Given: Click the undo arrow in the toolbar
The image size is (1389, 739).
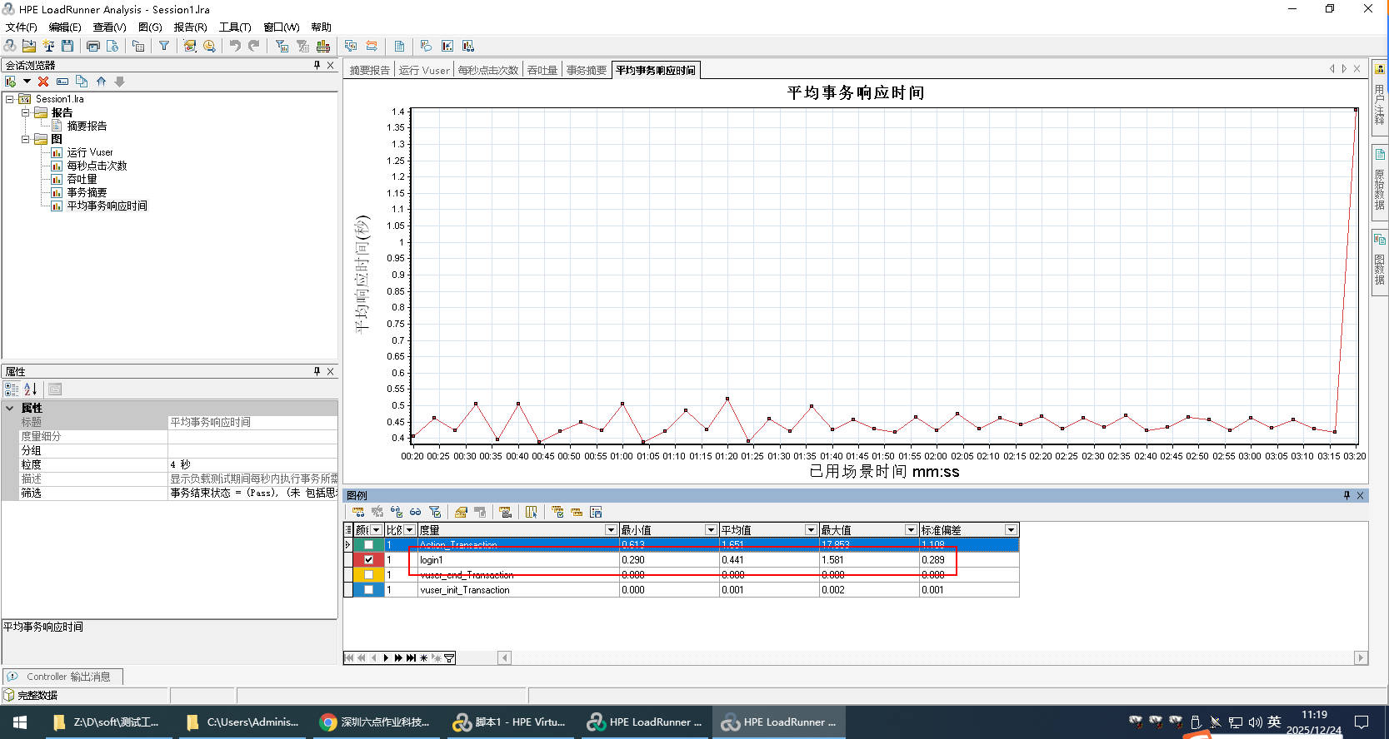Looking at the screenshot, I should 235,46.
